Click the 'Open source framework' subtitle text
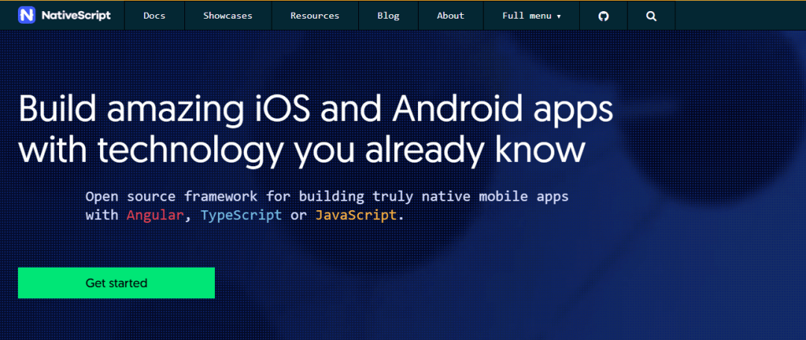806x340 pixels. tap(327, 206)
